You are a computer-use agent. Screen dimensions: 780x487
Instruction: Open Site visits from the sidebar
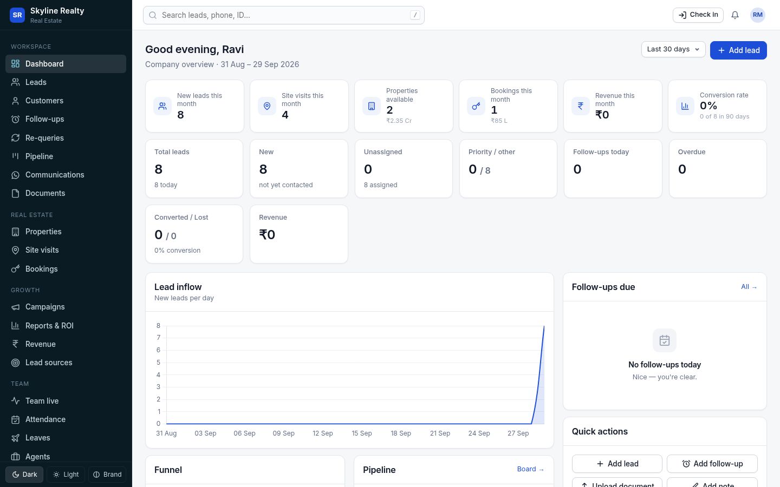tap(66, 250)
